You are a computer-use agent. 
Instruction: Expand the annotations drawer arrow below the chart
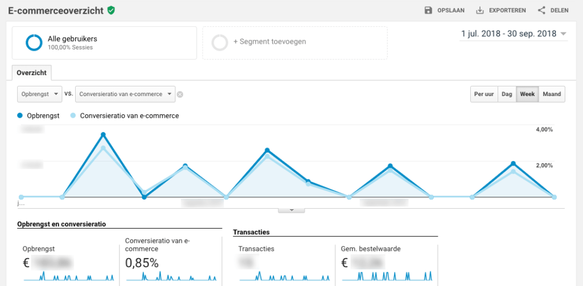291,210
